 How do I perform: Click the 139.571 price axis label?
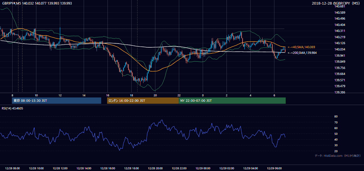coord(340,80)
